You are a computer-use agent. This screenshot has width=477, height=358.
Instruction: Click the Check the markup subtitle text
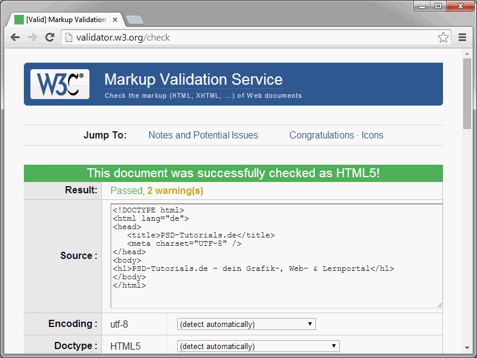pos(203,95)
